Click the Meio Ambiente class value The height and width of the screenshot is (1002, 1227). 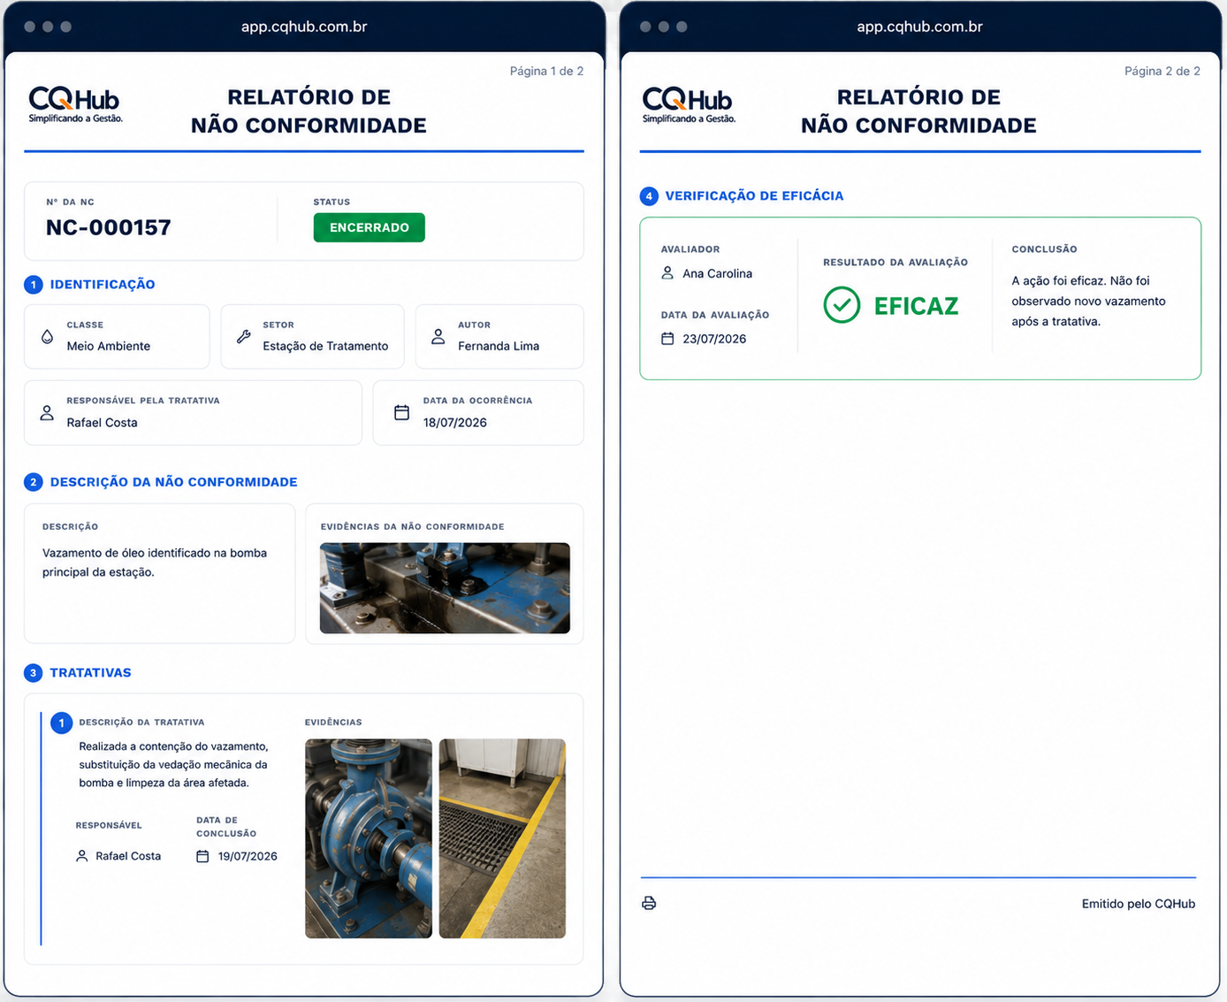109,346
